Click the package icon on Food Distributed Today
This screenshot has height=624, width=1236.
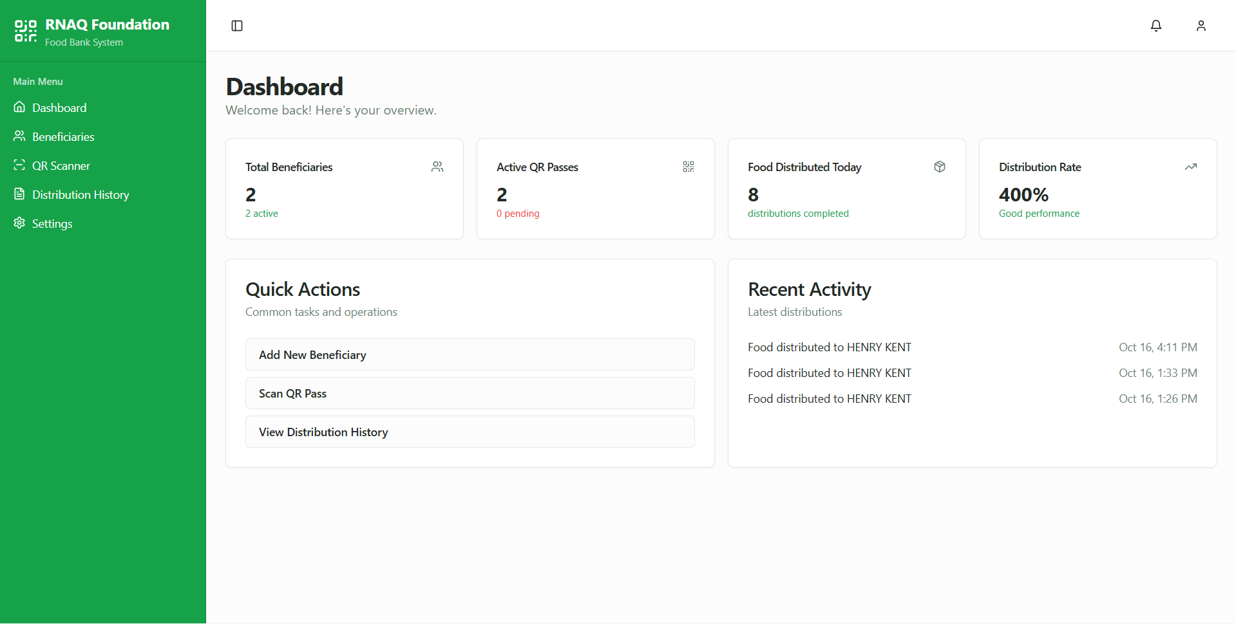coord(940,167)
